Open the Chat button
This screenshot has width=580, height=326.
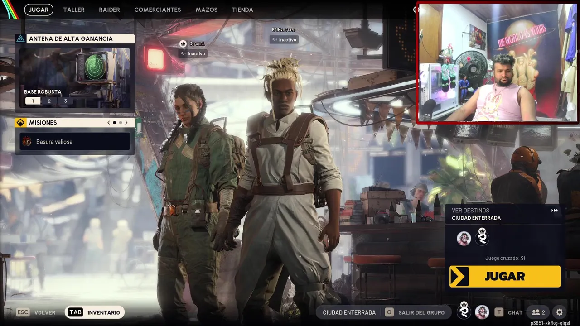[x=515, y=312]
